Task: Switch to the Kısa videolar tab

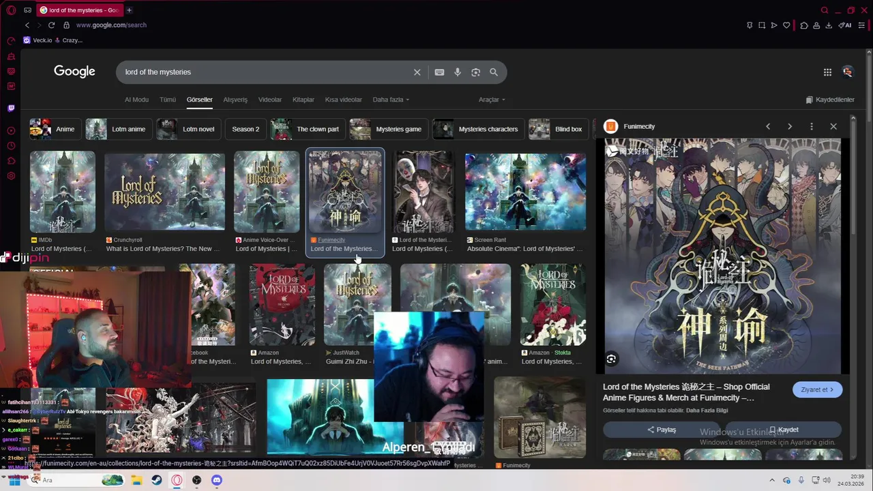Action: [x=344, y=100]
